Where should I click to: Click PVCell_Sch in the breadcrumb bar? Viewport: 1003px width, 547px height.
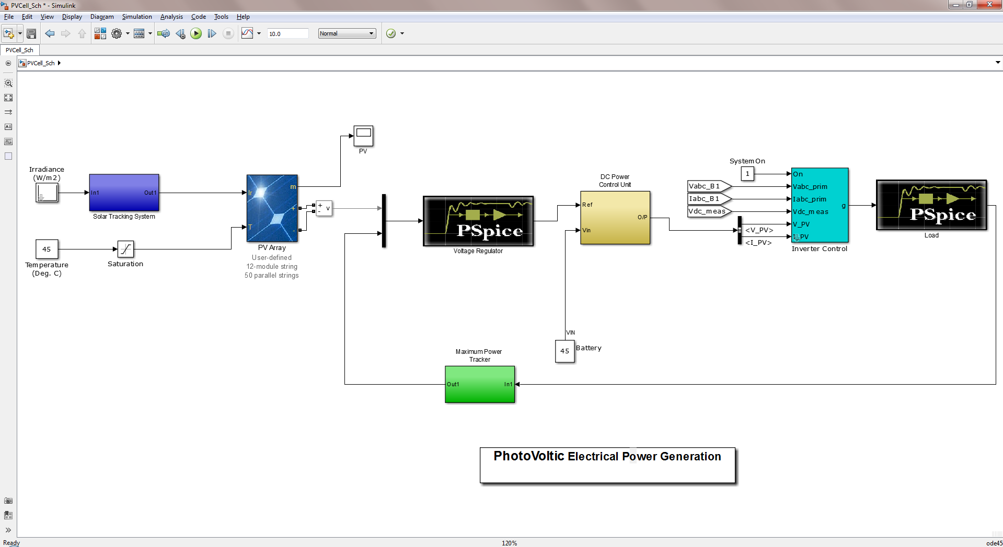(41, 63)
